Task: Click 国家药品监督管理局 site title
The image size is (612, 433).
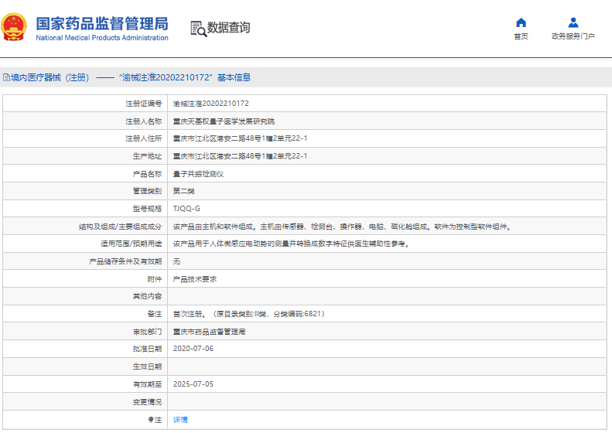Action: [x=102, y=23]
